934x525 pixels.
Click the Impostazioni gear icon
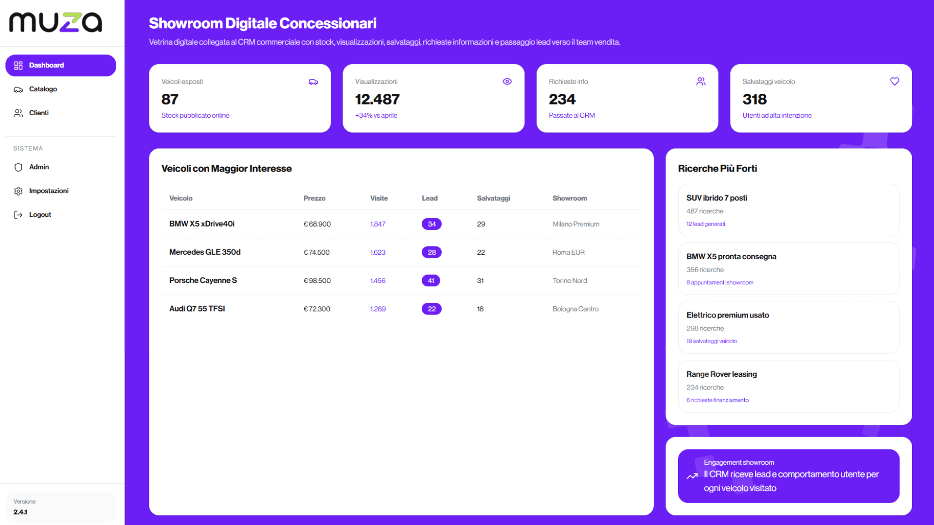click(x=18, y=191)
